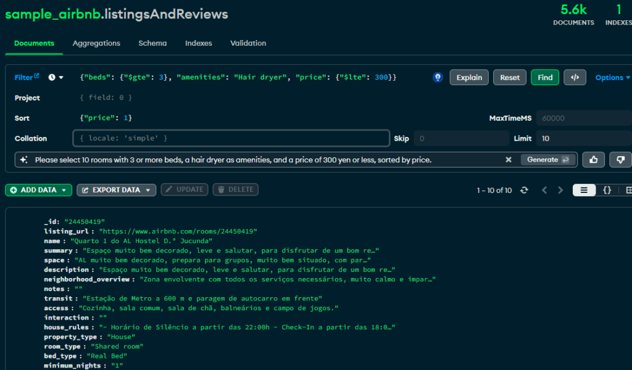Open the EXPORT DATA dropdown
The height and width of the screenshot is (370, 632).
[116, 190]
